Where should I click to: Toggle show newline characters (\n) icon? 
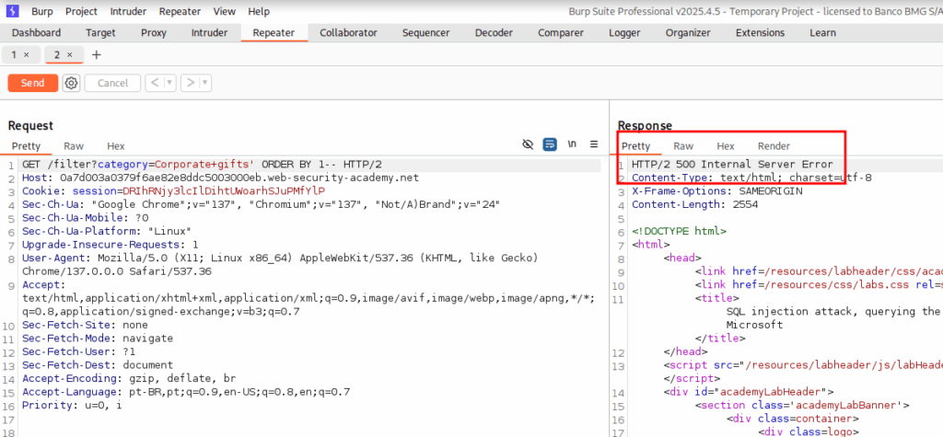tap(572, 144)
